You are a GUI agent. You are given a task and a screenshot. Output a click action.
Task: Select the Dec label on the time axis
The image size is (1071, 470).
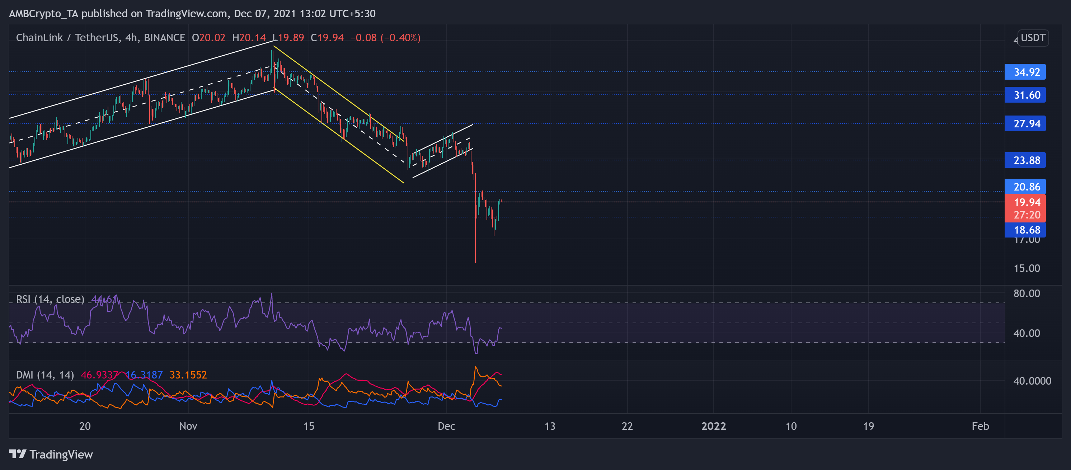click(x=447, y=426)
